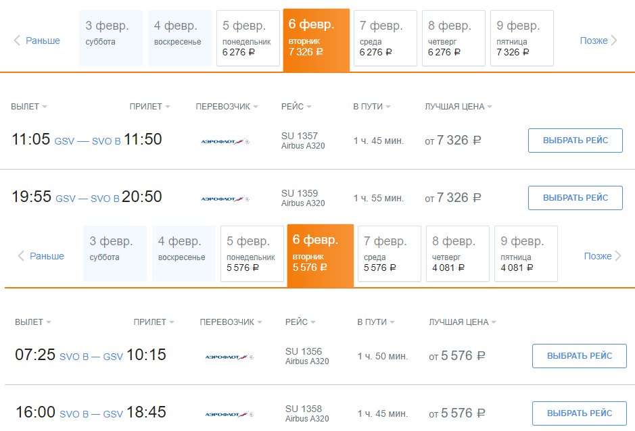Sort outbound flights by ВЫЛЕТ column

29,107
